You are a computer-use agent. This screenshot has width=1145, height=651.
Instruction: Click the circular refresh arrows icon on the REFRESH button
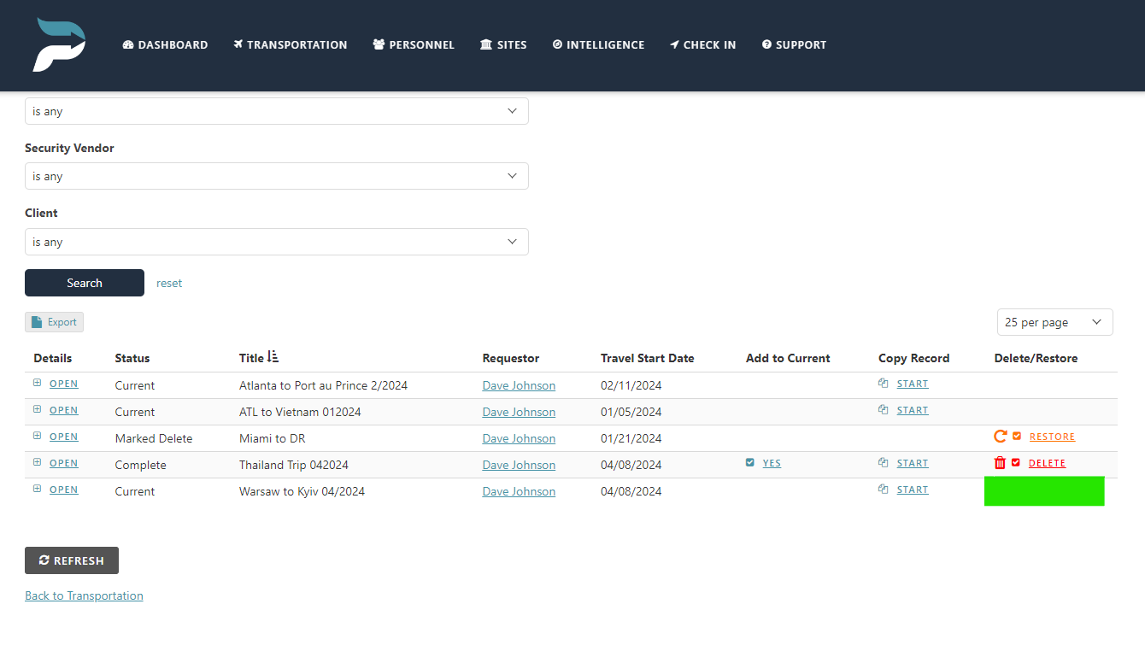click(x=44, y=560)
